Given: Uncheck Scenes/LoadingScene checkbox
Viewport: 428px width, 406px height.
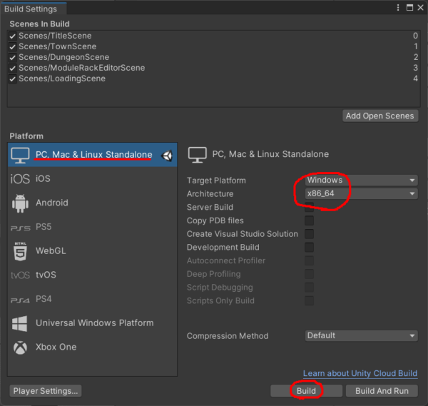Looking at the screenshot, I should [x=12, y=79].
